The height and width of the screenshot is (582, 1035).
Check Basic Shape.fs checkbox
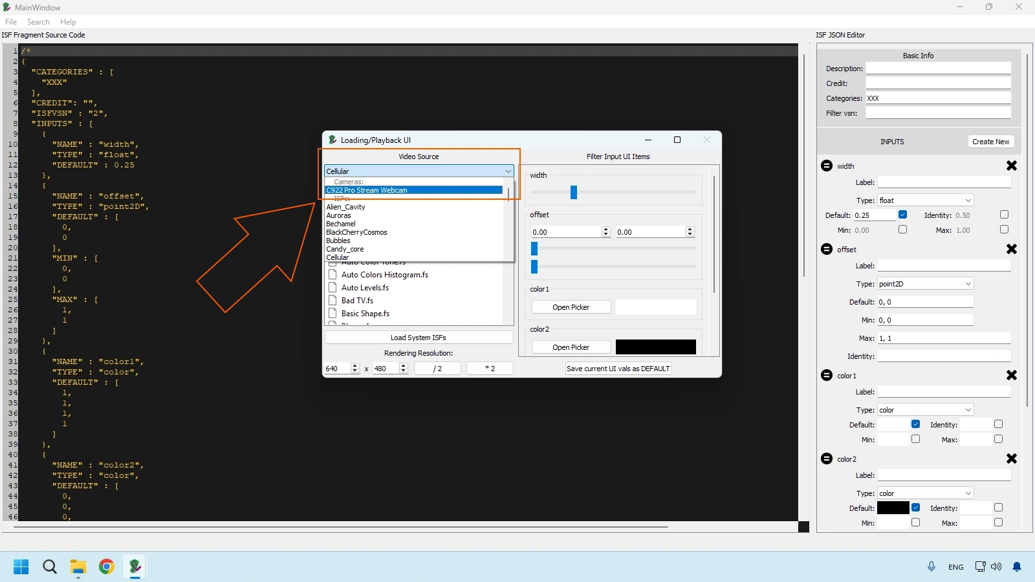click(332, 313)
